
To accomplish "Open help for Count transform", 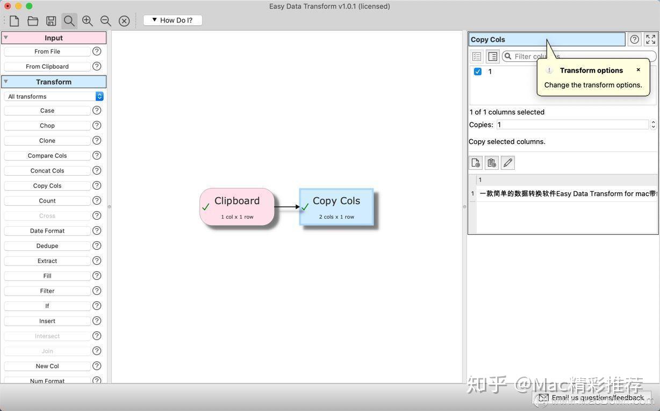I will 97,200.
